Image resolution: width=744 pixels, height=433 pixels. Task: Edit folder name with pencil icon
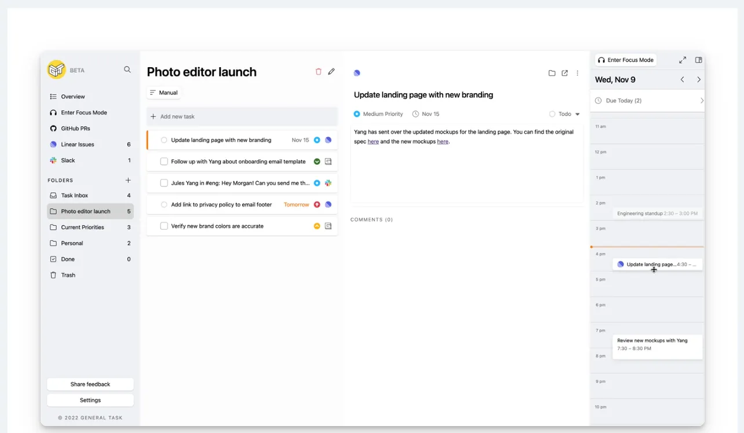pos(331,72)
